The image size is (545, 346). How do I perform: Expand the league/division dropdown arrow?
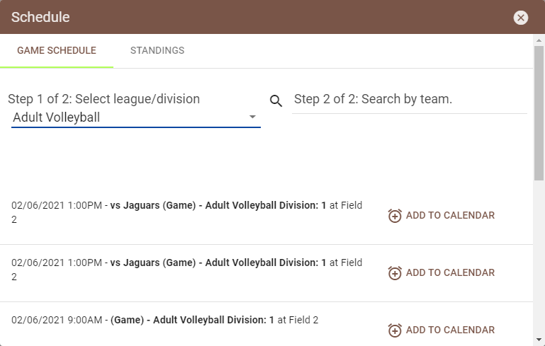tap(252, 117)
